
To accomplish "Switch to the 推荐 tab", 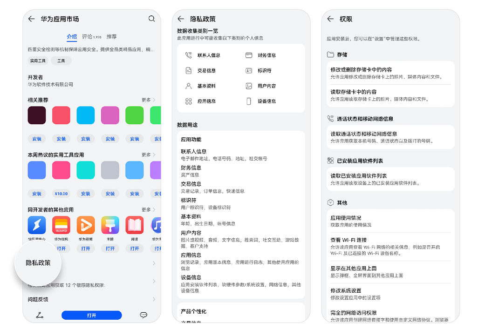I will (x=111, y=37).
